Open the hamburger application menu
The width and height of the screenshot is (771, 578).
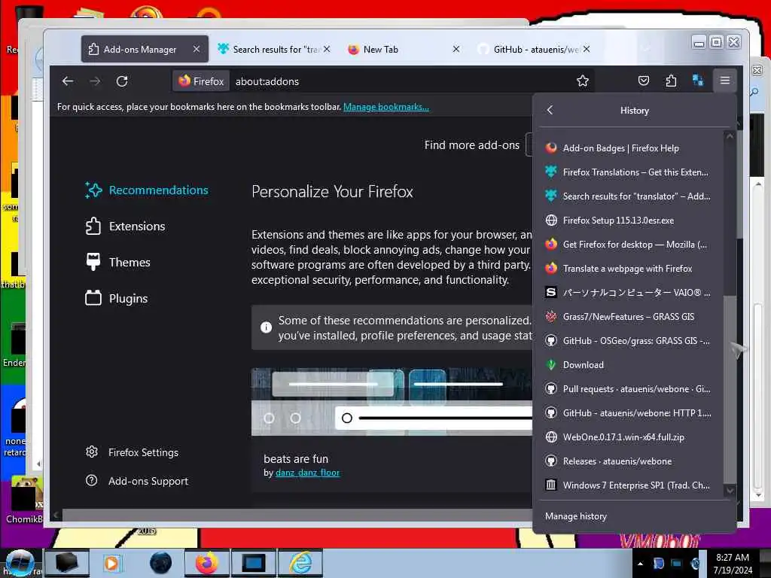tap(725, 81)
